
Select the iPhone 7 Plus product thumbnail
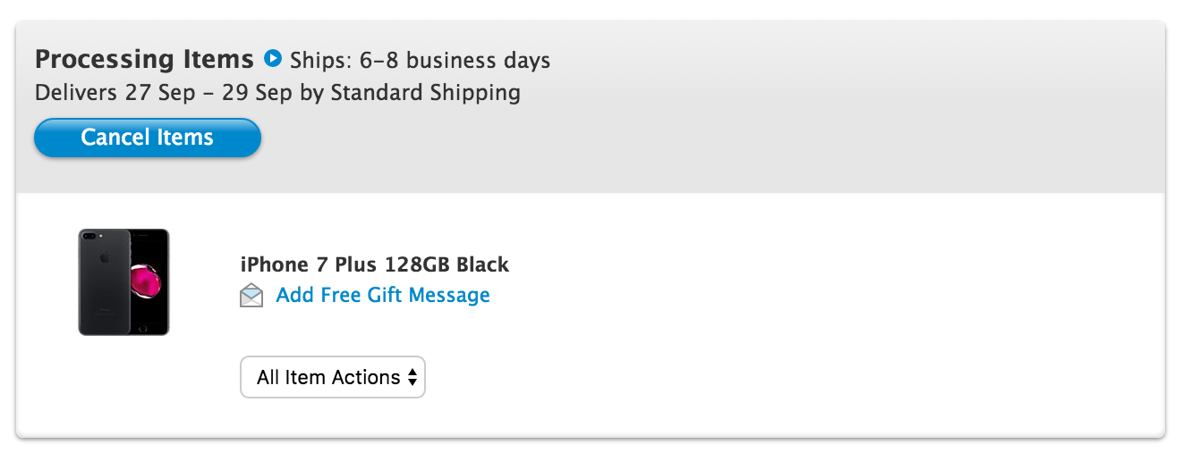coord(123,282)
